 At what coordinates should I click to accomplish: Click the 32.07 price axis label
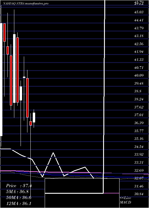coord(139,178)
